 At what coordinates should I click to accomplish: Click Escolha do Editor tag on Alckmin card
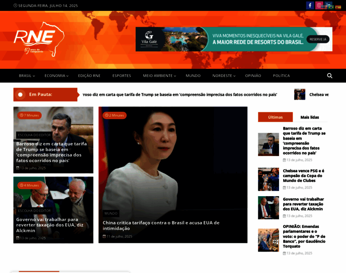[x=34, y=211]
